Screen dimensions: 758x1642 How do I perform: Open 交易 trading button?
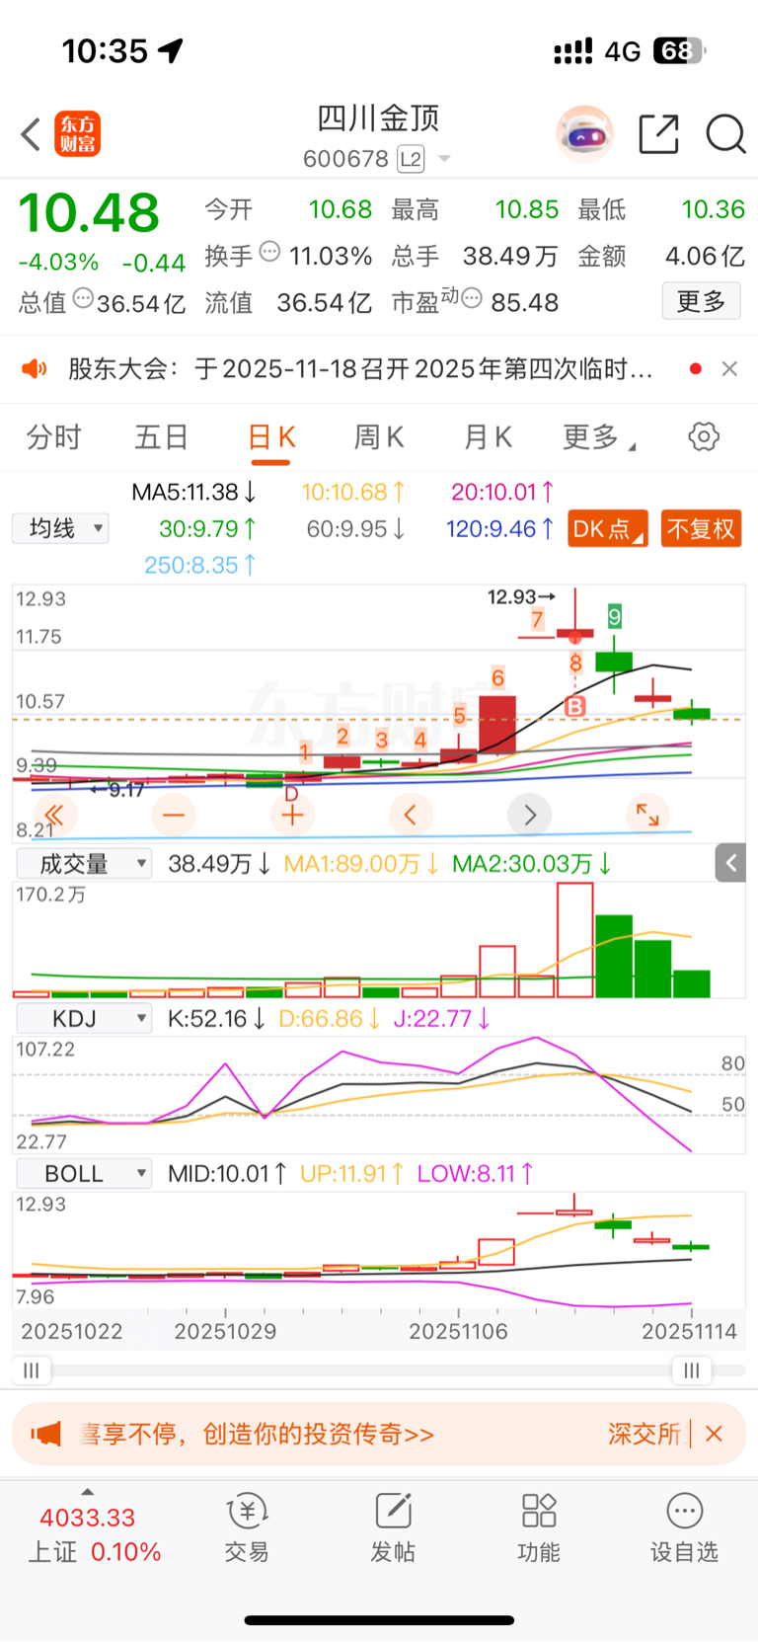(247, 1527)
